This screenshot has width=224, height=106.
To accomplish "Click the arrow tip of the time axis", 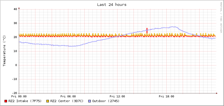I will tap(217, 93).
